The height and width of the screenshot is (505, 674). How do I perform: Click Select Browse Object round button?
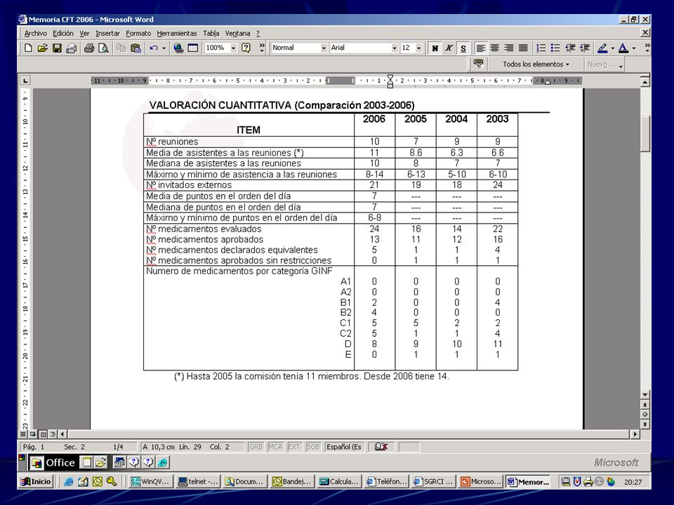point(645,415)
